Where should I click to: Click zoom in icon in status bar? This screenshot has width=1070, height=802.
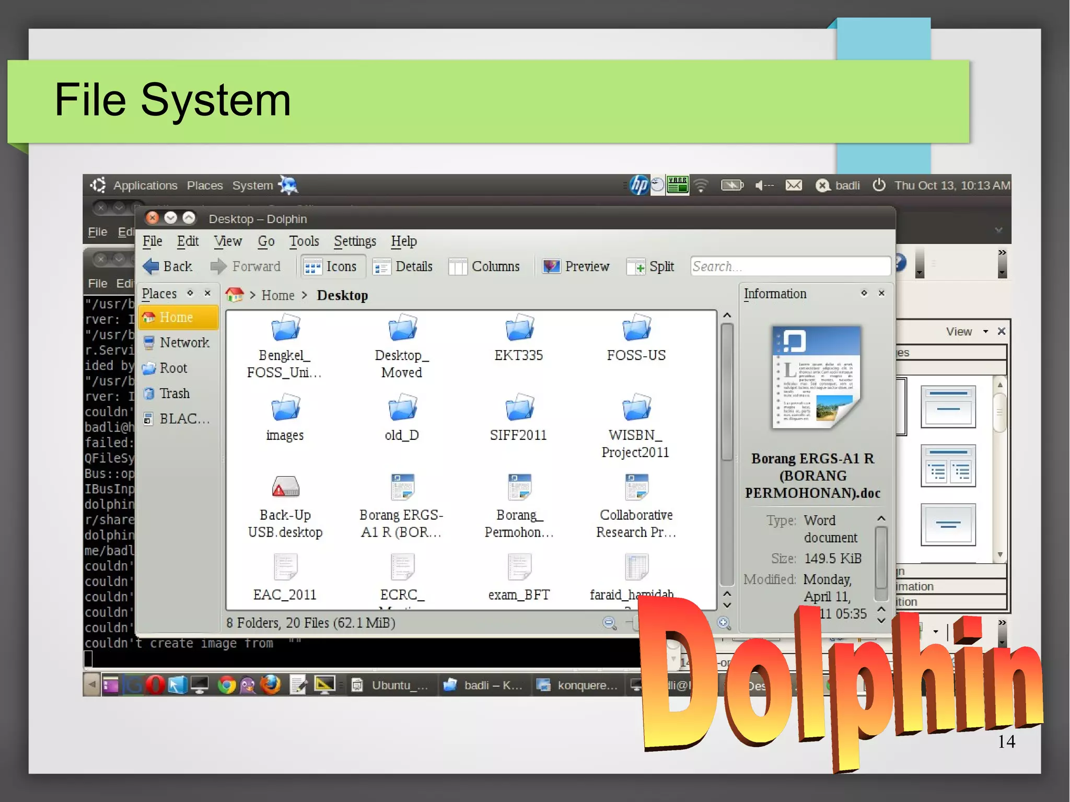724,622
